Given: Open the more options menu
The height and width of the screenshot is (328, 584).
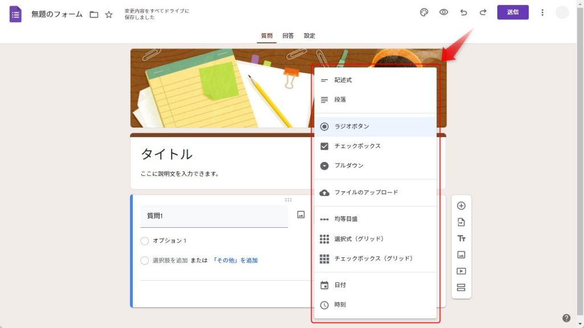Looking at the screenshot, I should click(542, 13).
